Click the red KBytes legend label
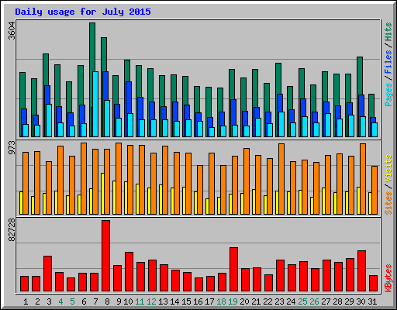This screenshot has width=397, height=310. point(388,278)
